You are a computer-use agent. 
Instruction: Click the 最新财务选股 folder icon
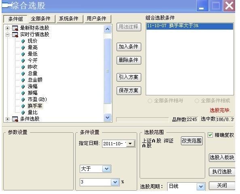15,28
